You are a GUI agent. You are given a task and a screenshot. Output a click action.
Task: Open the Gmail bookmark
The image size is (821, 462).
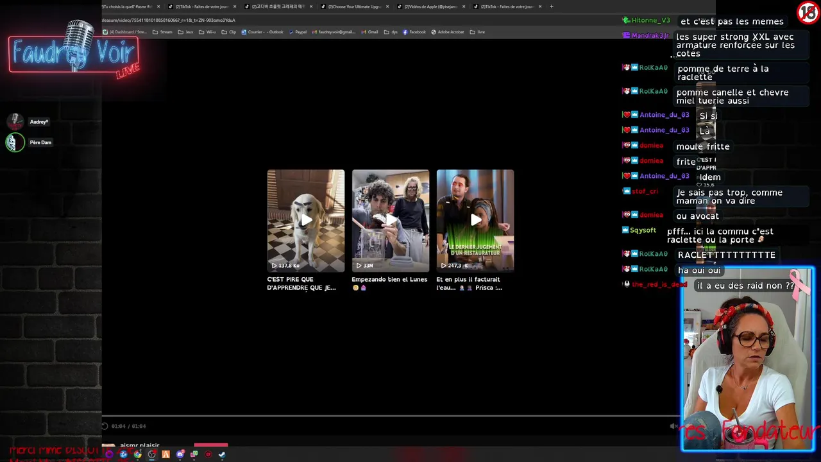point(369,32)
